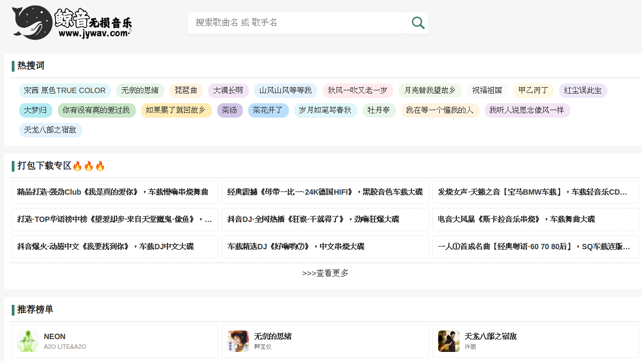Open recommended song title 无奈的思绪

click(x=273, y=336)
